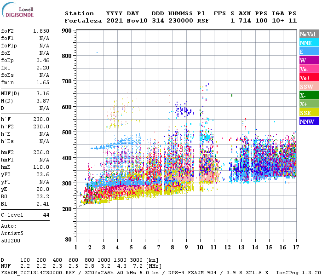Click the foF1p parameter label

9,46
